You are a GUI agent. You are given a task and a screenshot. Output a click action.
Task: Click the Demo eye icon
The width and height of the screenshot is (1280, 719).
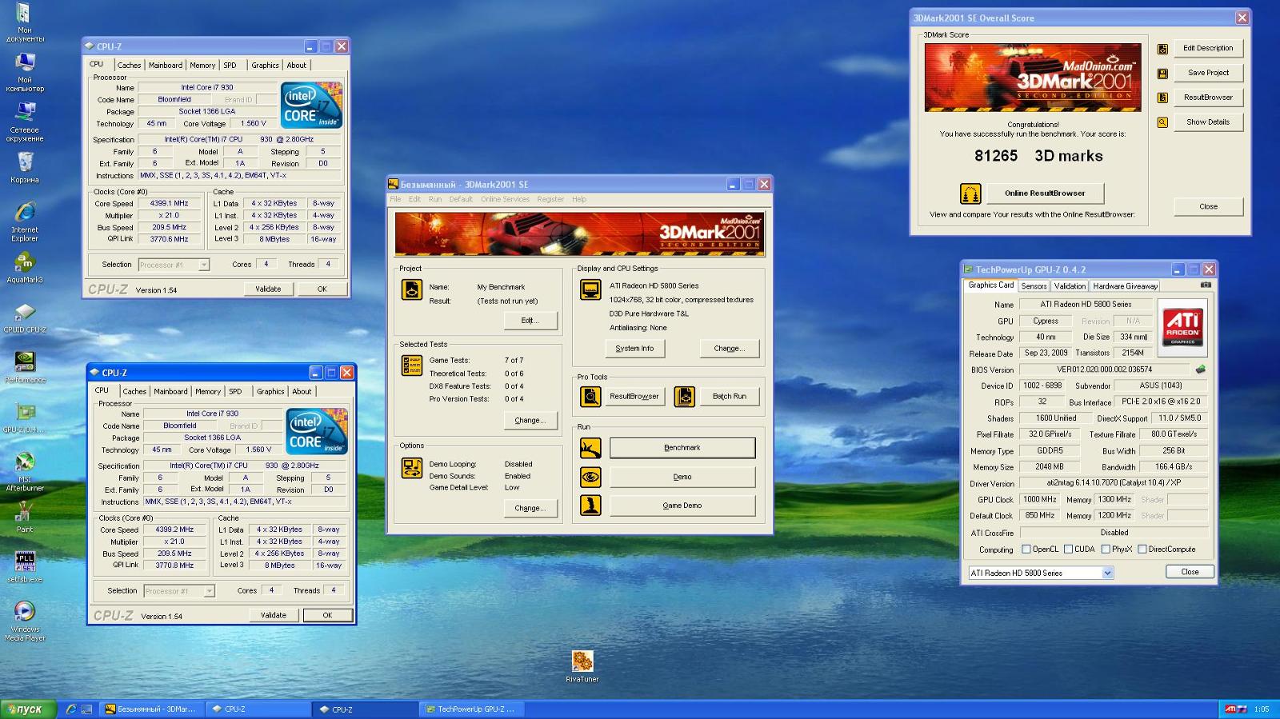pyautogui.click(x=590, y=477)
